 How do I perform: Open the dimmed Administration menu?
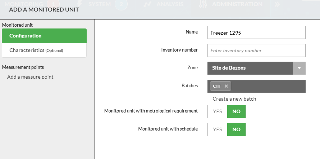pyautogui.click(x=237, y=4)
